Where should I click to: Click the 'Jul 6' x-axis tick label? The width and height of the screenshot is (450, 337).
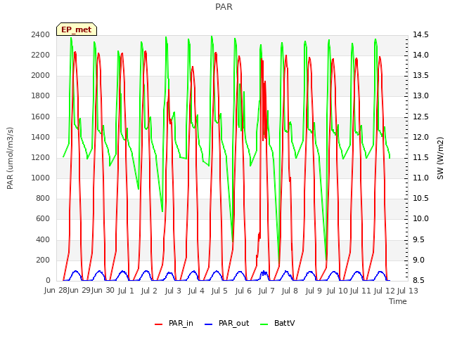click(x=243, y=291)
